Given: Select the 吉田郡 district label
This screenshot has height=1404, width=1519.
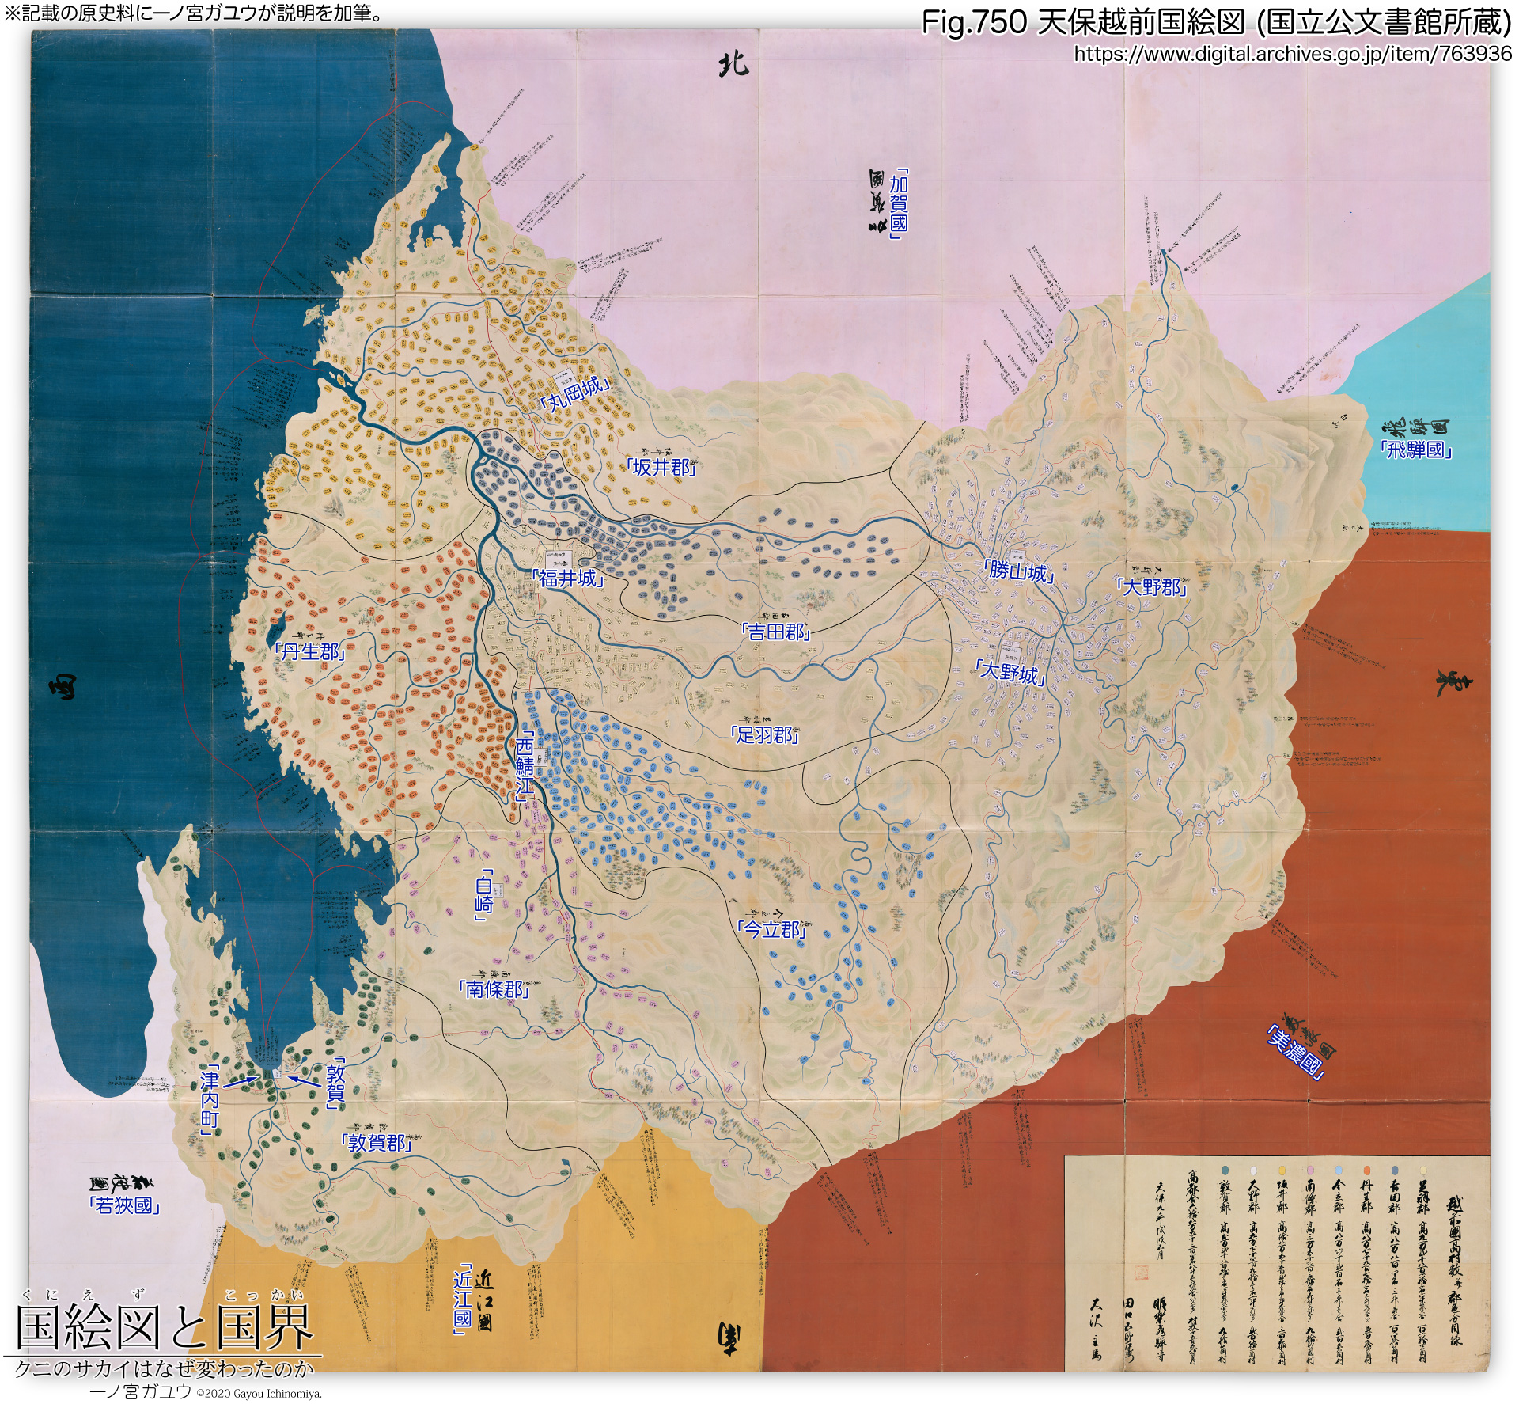Looking at the screenshot, I should pos(776,631).
